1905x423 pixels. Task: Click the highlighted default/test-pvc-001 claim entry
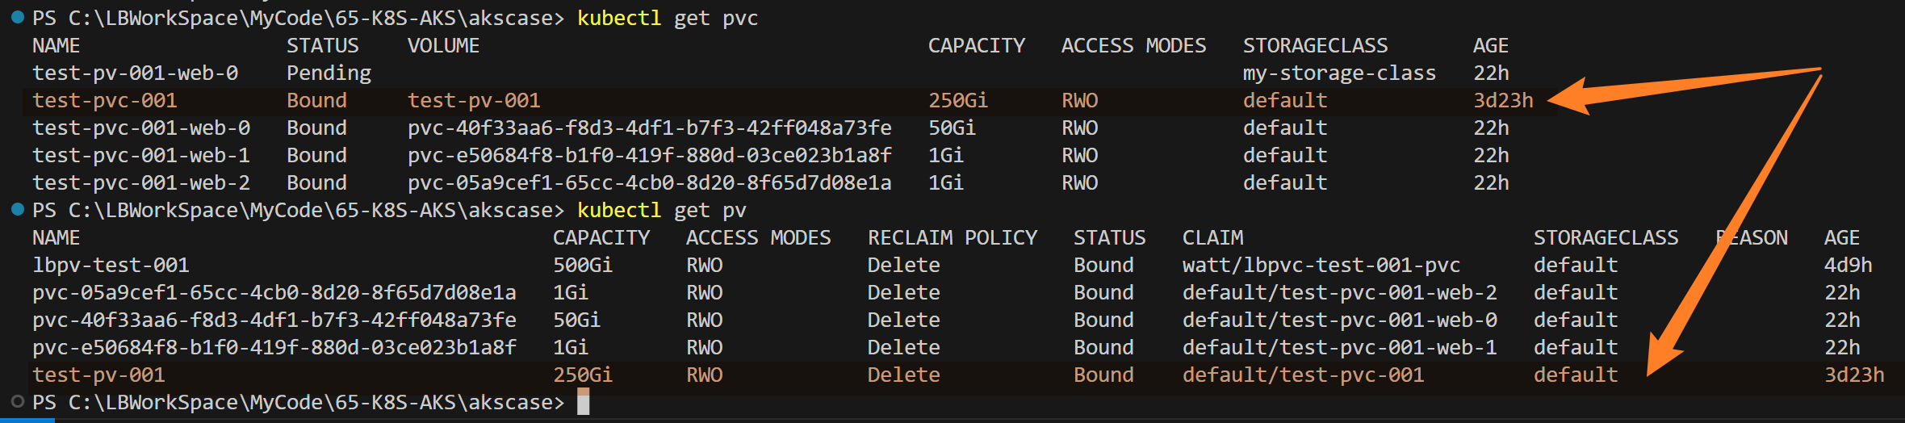pyautogui.click(x=1303, y=375)
